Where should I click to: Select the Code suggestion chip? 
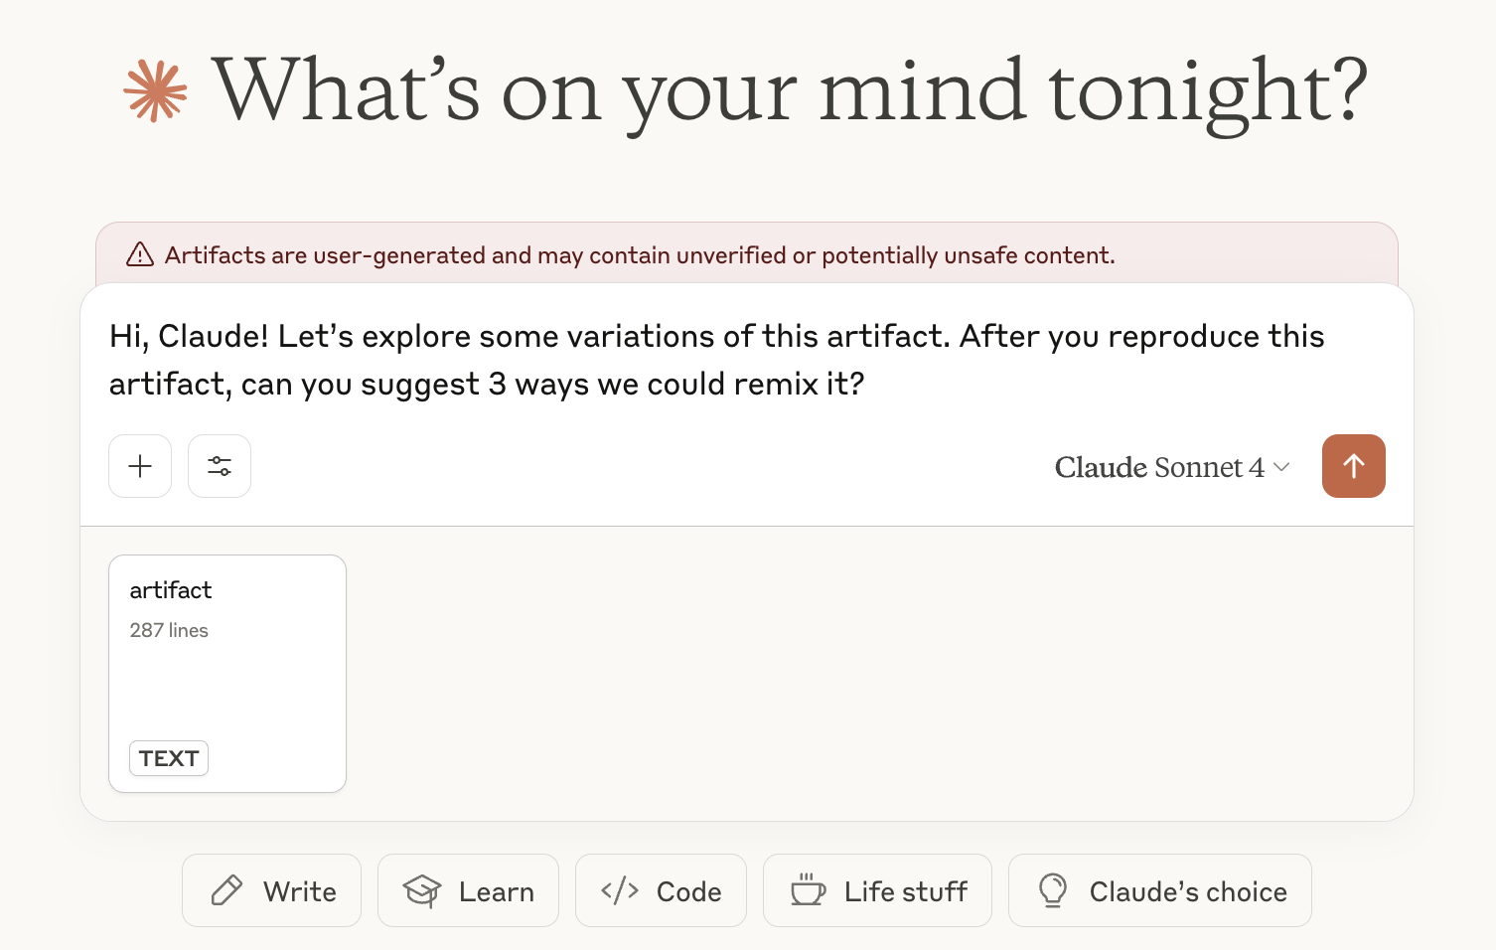pos(661,890)
